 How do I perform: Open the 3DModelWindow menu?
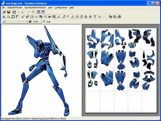[x=15, y=8]
